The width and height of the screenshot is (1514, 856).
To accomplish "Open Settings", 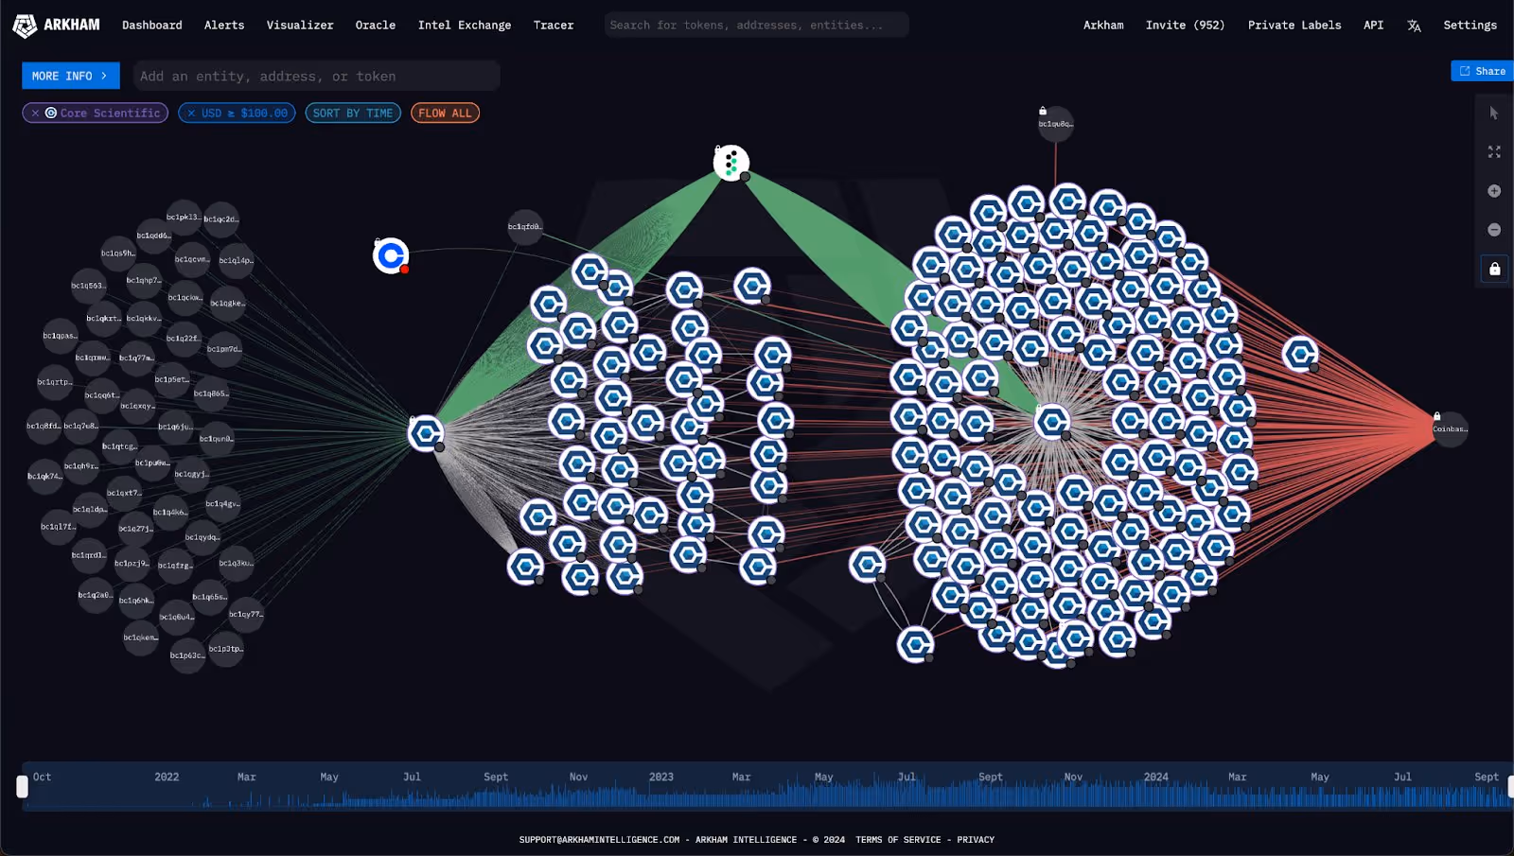I will click(1470, 26).
